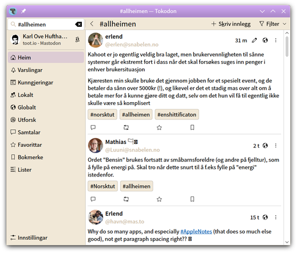
Task: Open Varslingar notifications
Action: tap(46, 70)
